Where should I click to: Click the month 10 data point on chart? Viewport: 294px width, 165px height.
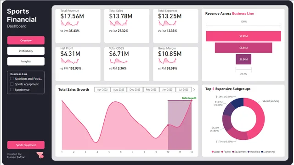[x=168, y=125]
